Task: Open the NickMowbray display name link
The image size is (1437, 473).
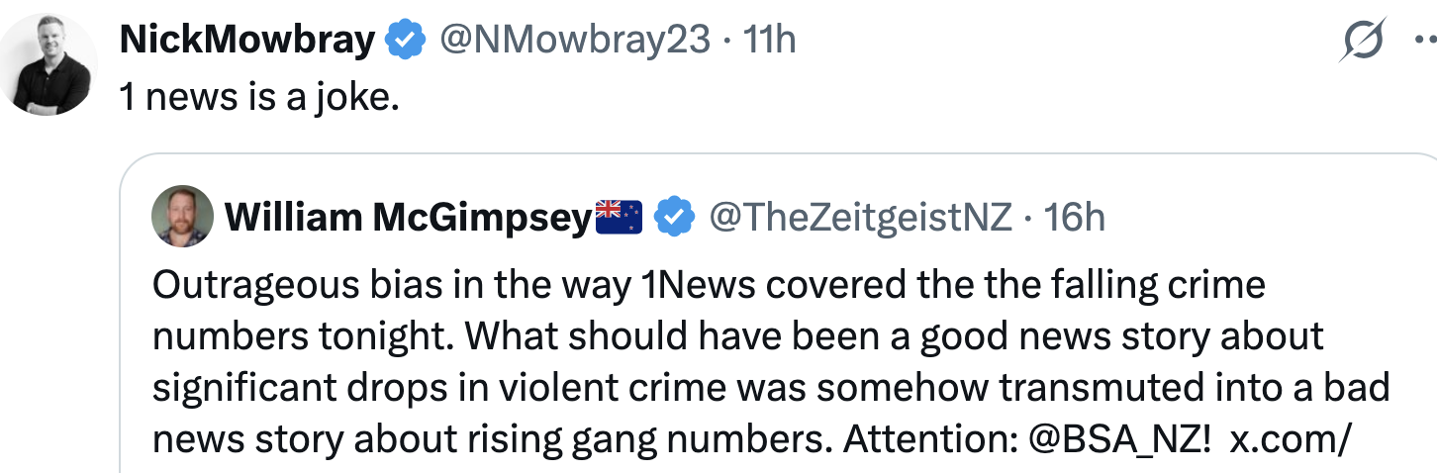Action: click(x=247, y=41)
